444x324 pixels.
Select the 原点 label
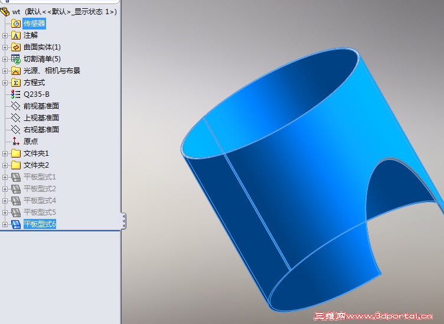click(31, 141)
